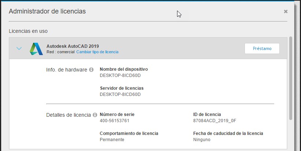Click info icon beside Detalles de licencia

point(95,115)
